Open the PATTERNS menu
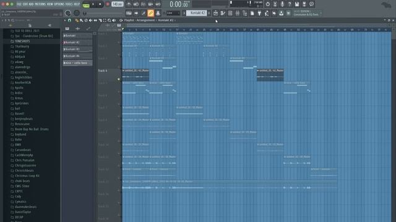The image size is (396, 222). (40, 4)
